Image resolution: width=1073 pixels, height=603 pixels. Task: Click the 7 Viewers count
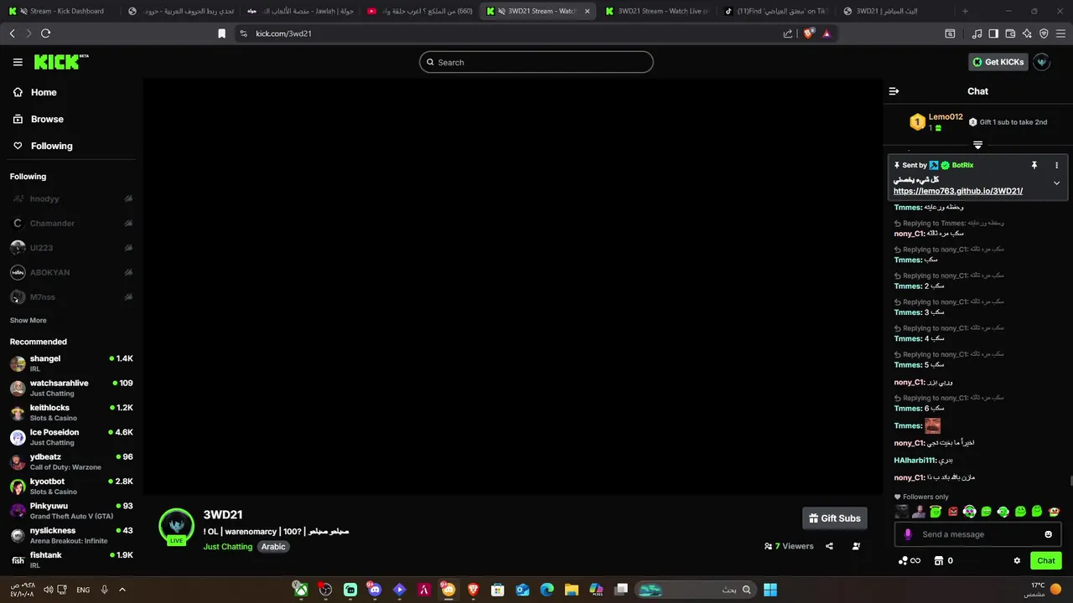tap(789, 546)
